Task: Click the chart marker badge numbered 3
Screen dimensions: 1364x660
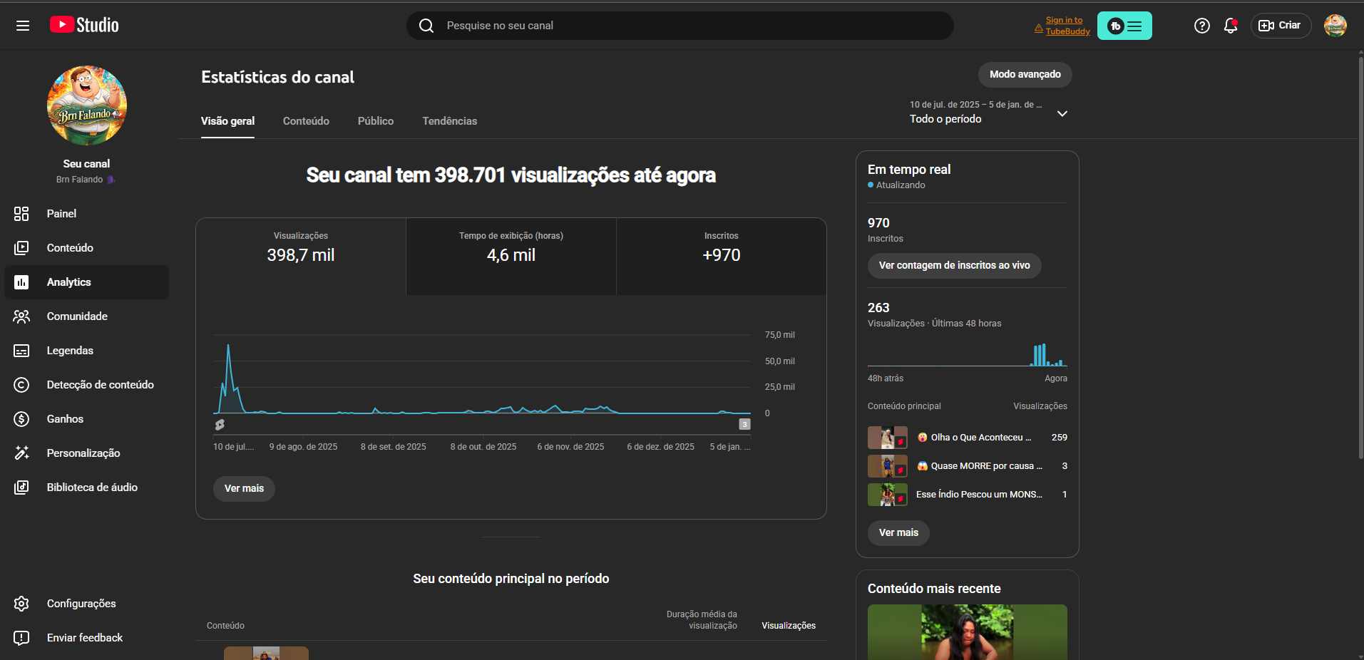Action: (744, 424)
